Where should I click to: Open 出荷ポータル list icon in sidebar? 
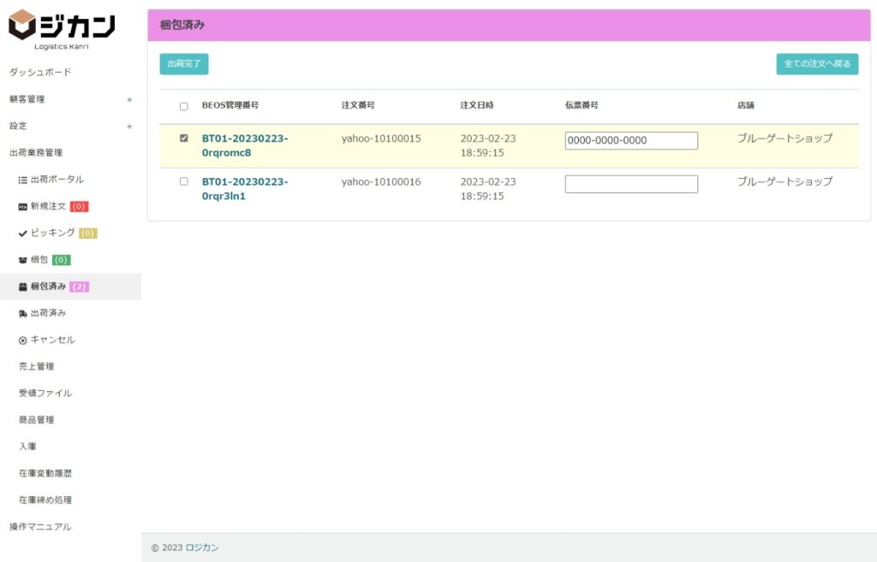(x=23, y=180)
